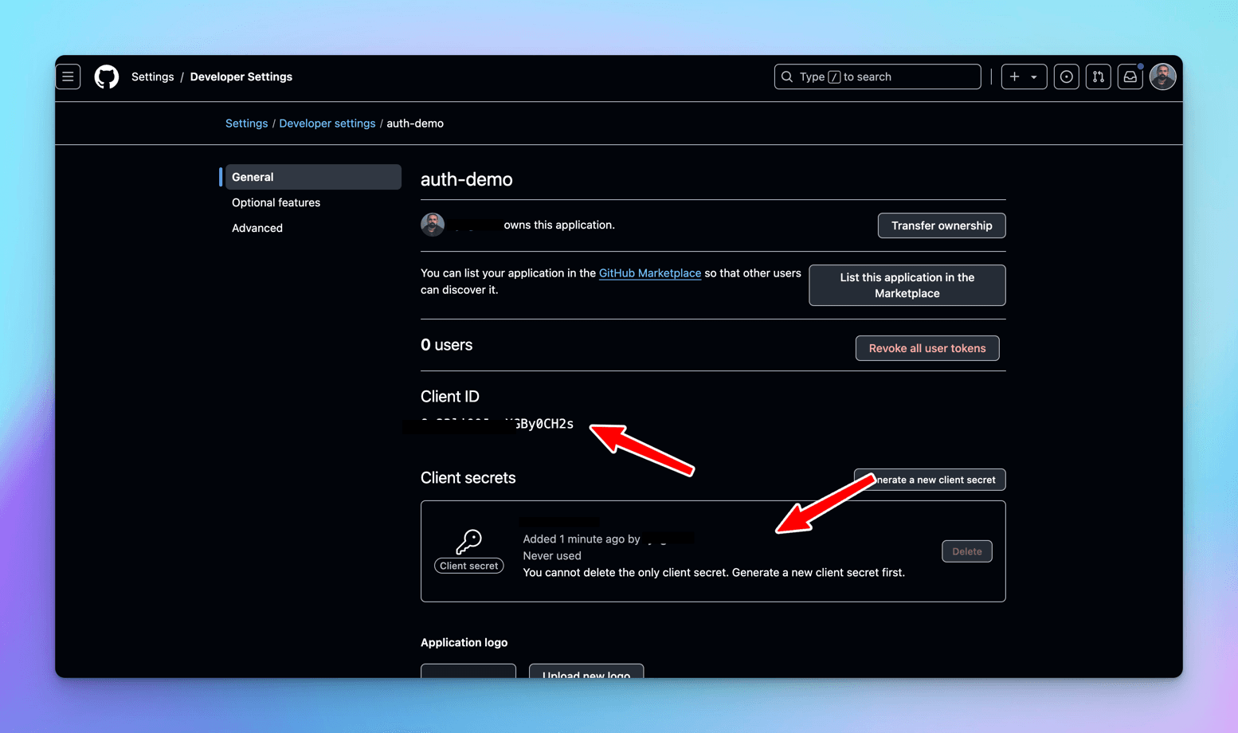Image resolution: width=1238 pixels, height=733 pixels.
Task: Click the 'auth-demo' page heading
Action: point(466,179)
